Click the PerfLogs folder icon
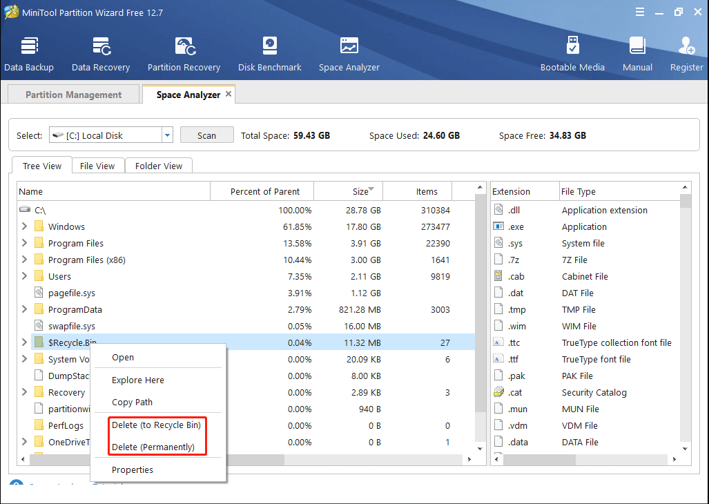This screenshot has height=504, width=709. (x=39, y=425)
